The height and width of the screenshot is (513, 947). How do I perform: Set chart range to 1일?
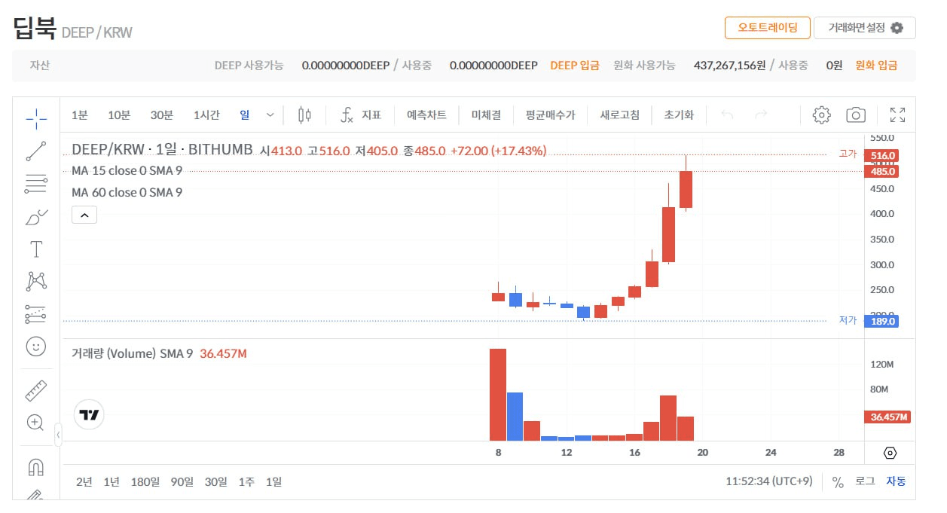273,481
